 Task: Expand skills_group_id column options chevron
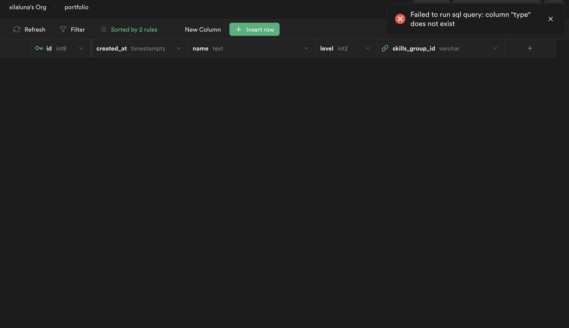[495, 48]
